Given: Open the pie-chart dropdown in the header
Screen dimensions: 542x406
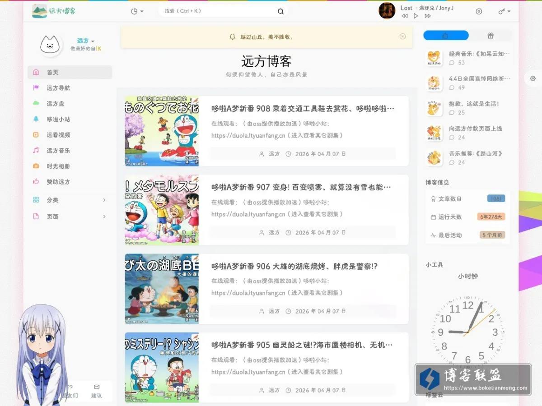Looking at the screenshot, I should pyautogui.click(x=137, y=11).
